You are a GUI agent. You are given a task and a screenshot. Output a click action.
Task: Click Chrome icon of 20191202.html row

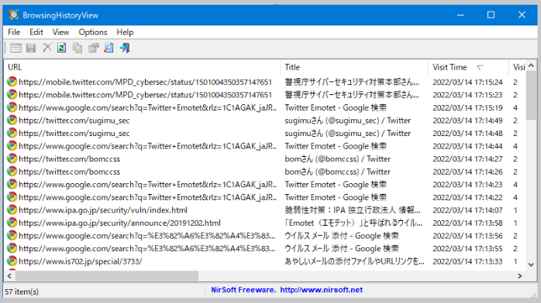point(12,223)
